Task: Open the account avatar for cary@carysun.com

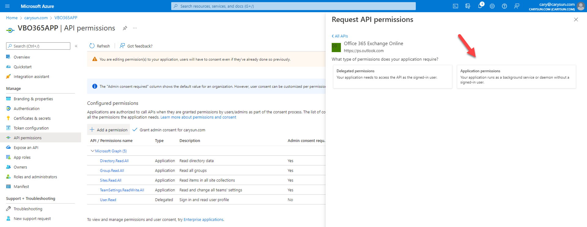Action: tap(581, 6)
